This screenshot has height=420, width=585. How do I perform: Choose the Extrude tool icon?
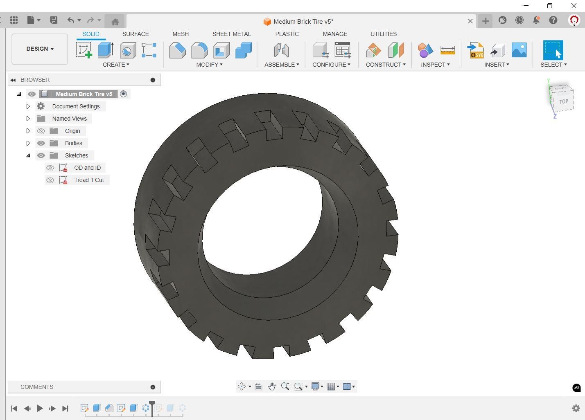click(106, 50)
